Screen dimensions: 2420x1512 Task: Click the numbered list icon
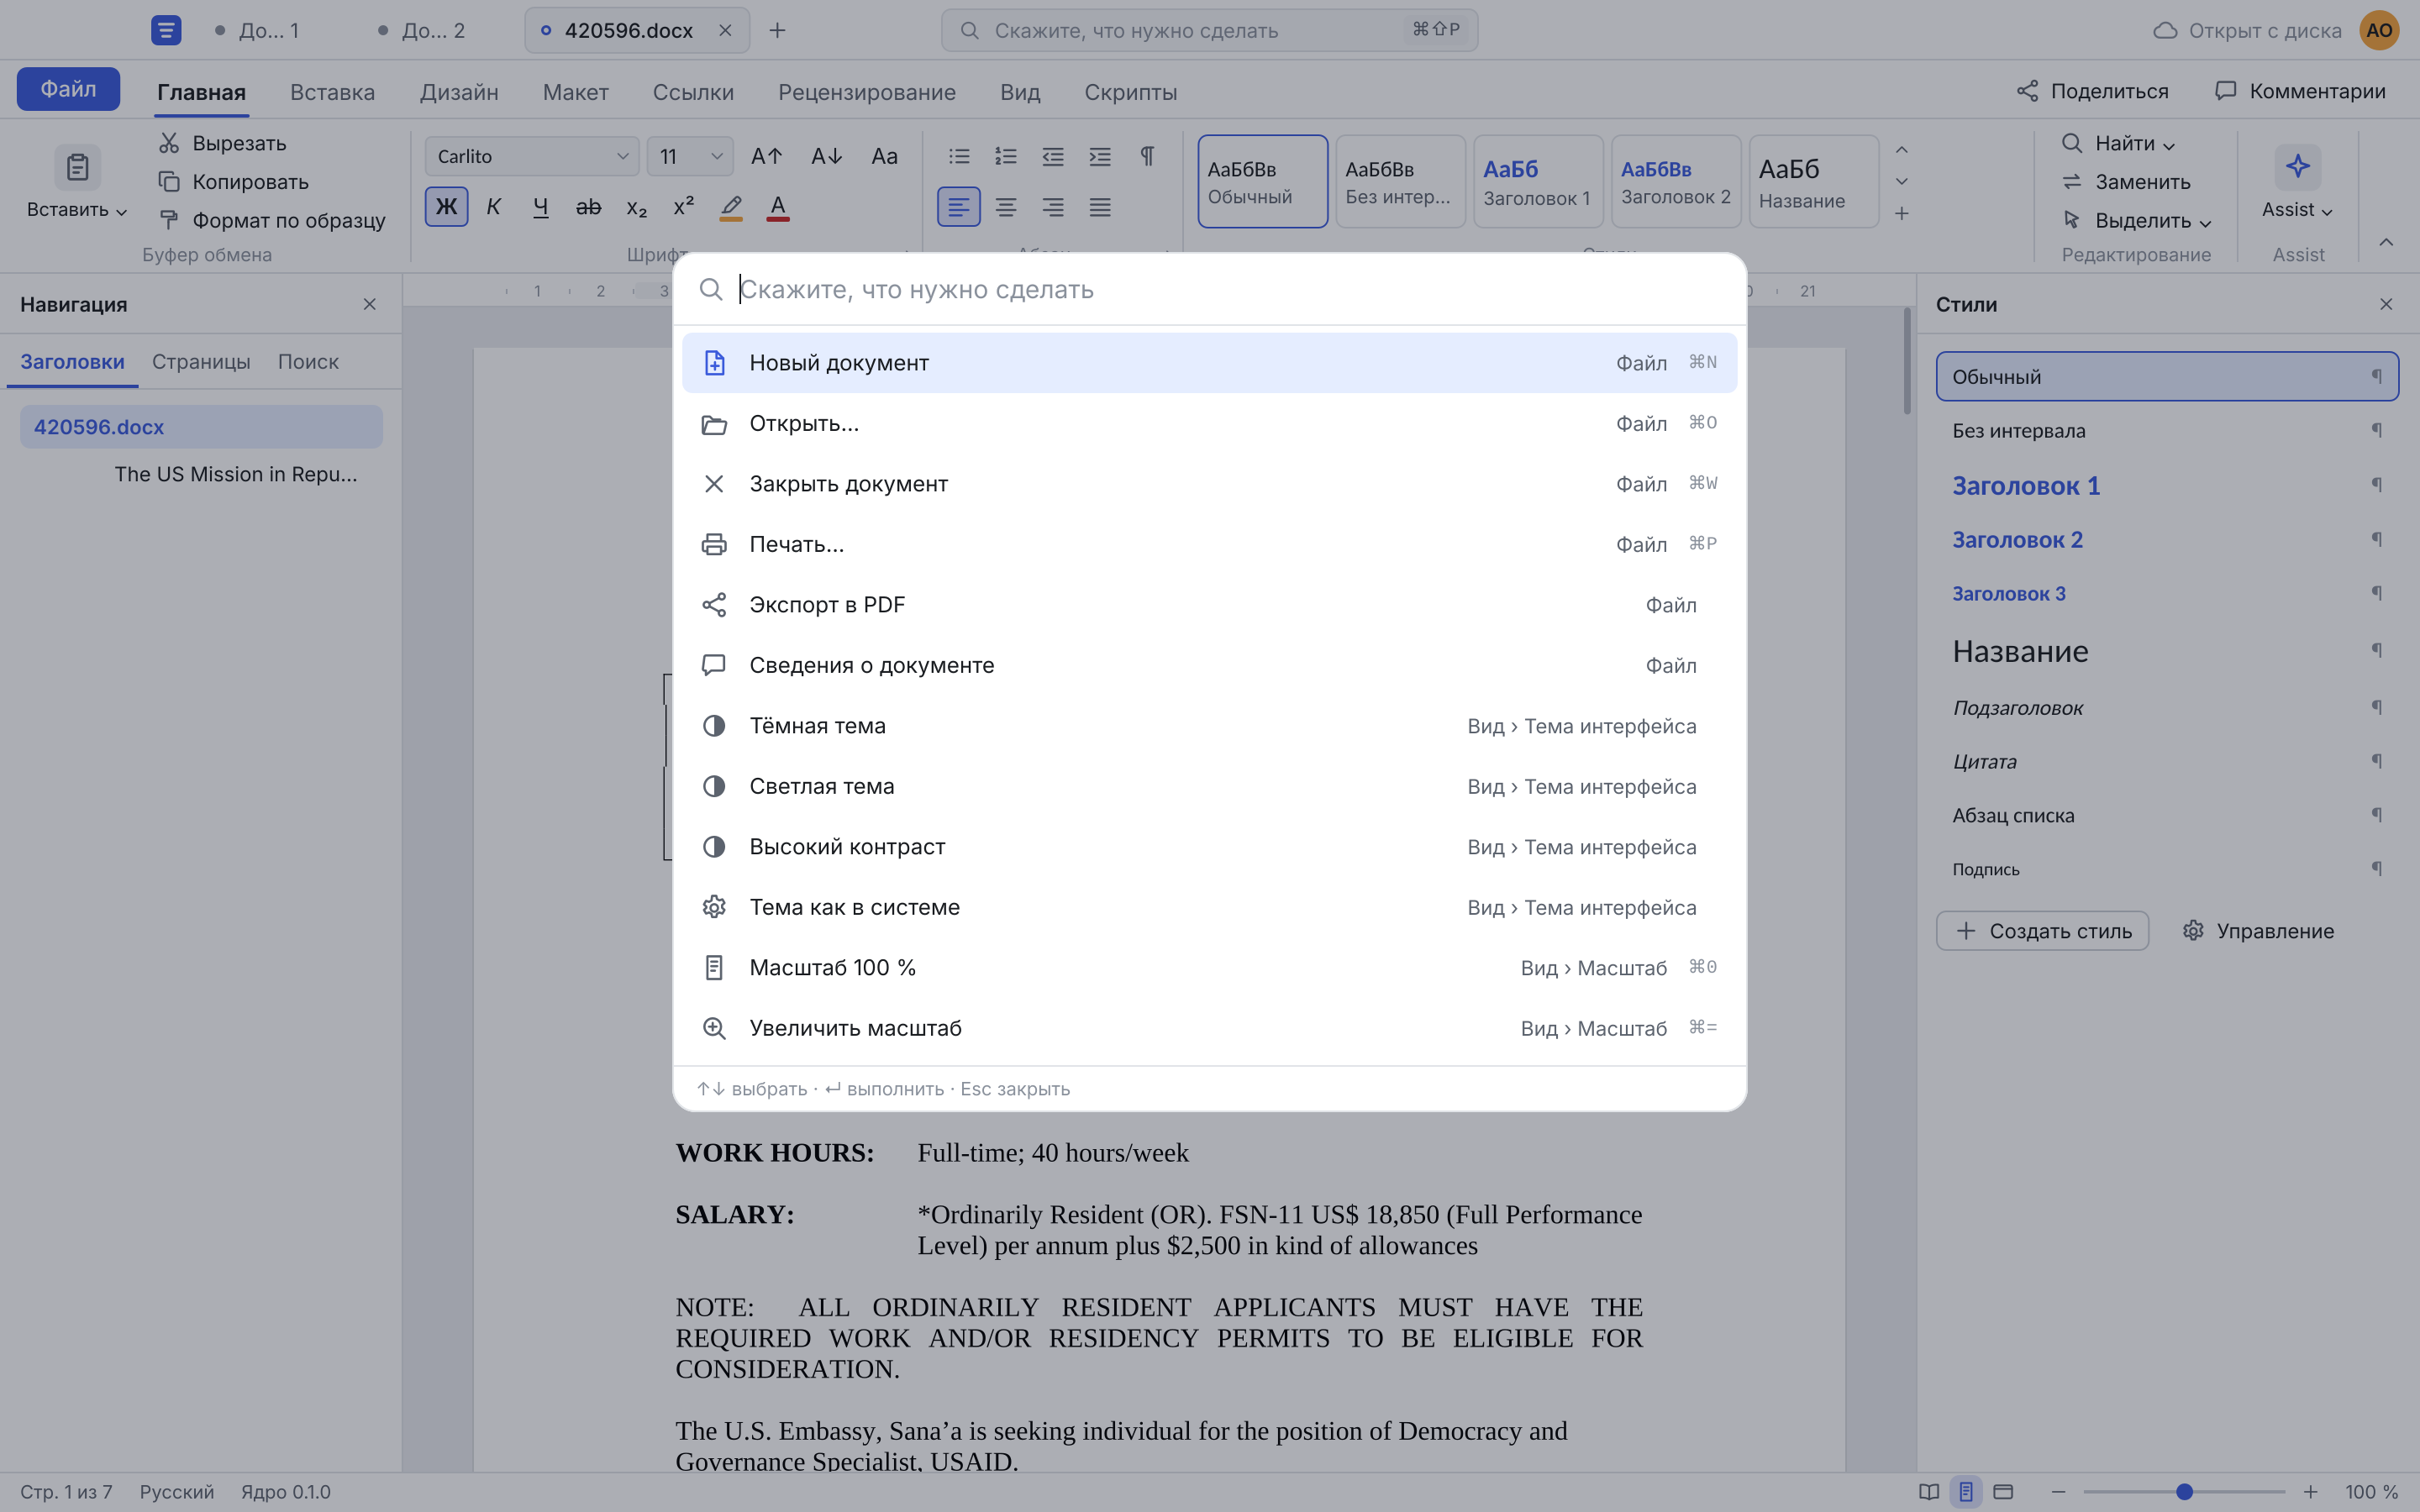point(1006,156)
